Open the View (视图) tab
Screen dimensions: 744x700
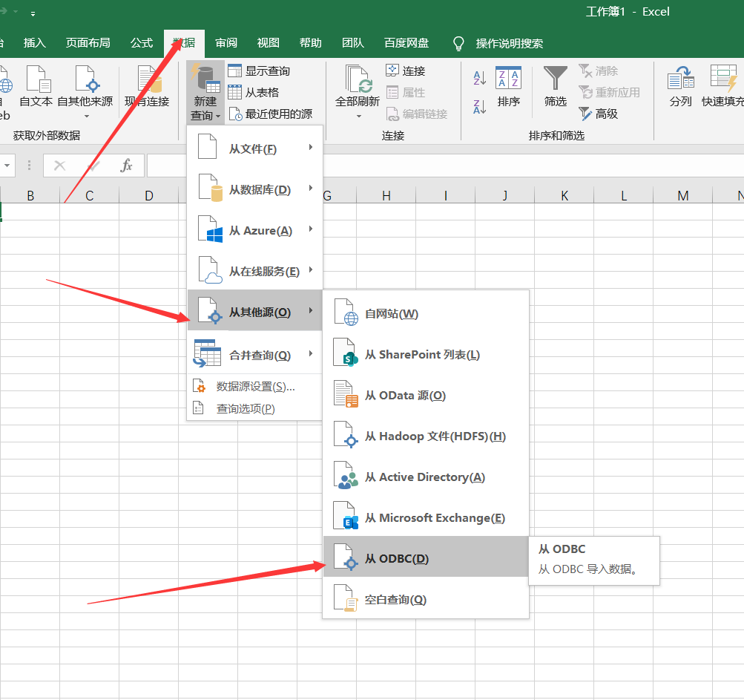(x=268, y=43)
